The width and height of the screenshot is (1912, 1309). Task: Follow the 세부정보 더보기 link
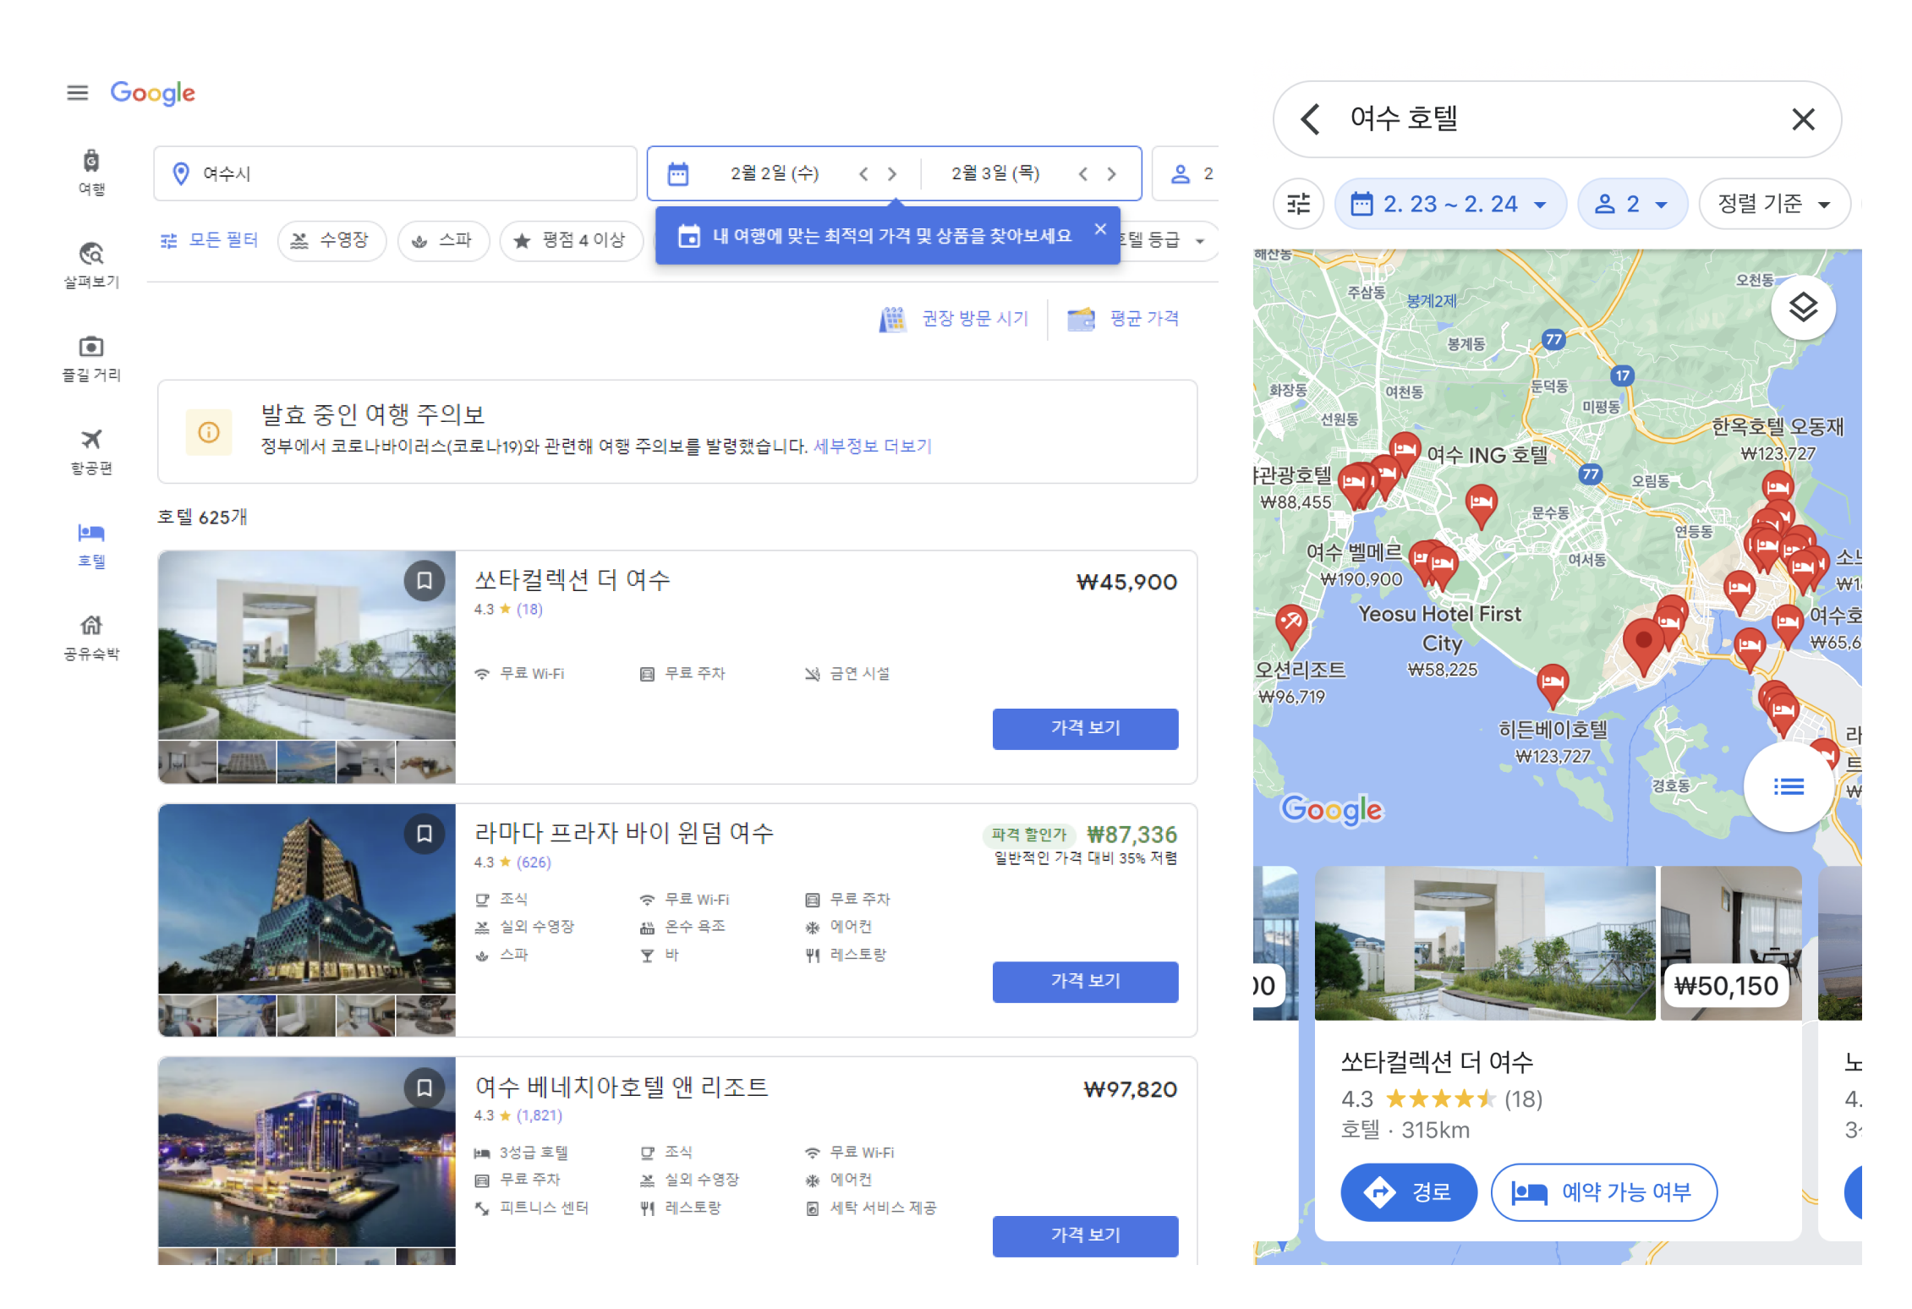tap(872, 446)
